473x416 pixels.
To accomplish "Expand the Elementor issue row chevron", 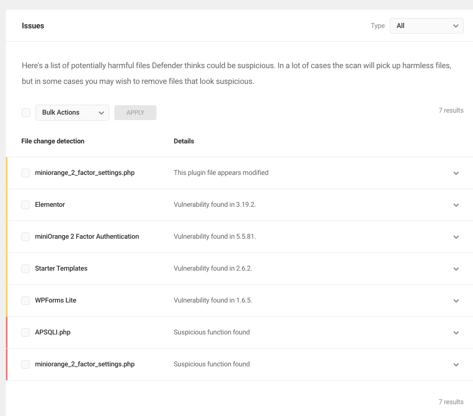I will tap(456, 205).
